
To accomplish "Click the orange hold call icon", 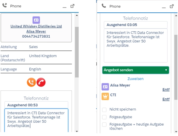I will tap(31, 82).
